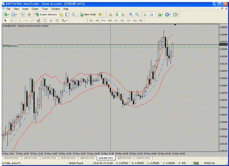Zoom out on the chart
This screenshot has width=229, height=166.
point(137,14)
